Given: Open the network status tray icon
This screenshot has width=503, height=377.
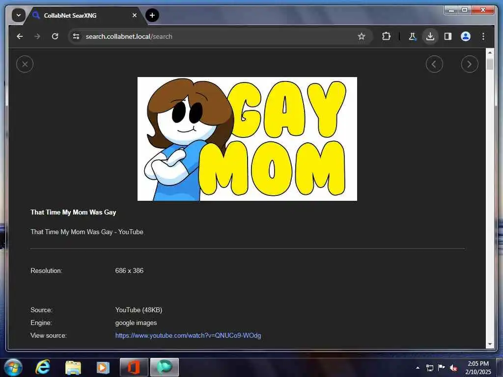Looking at the screenshot, I should 429,368.
